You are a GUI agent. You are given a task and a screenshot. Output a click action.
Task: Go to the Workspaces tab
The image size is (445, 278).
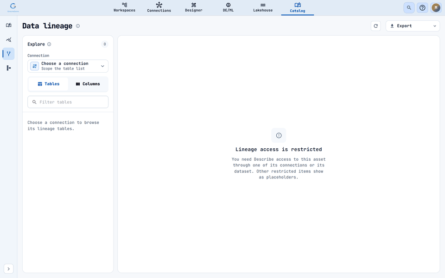pyautogui.click(x=124, y=7)
